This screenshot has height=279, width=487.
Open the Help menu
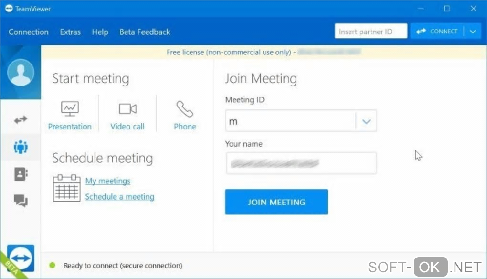click(x=100, y=32)
